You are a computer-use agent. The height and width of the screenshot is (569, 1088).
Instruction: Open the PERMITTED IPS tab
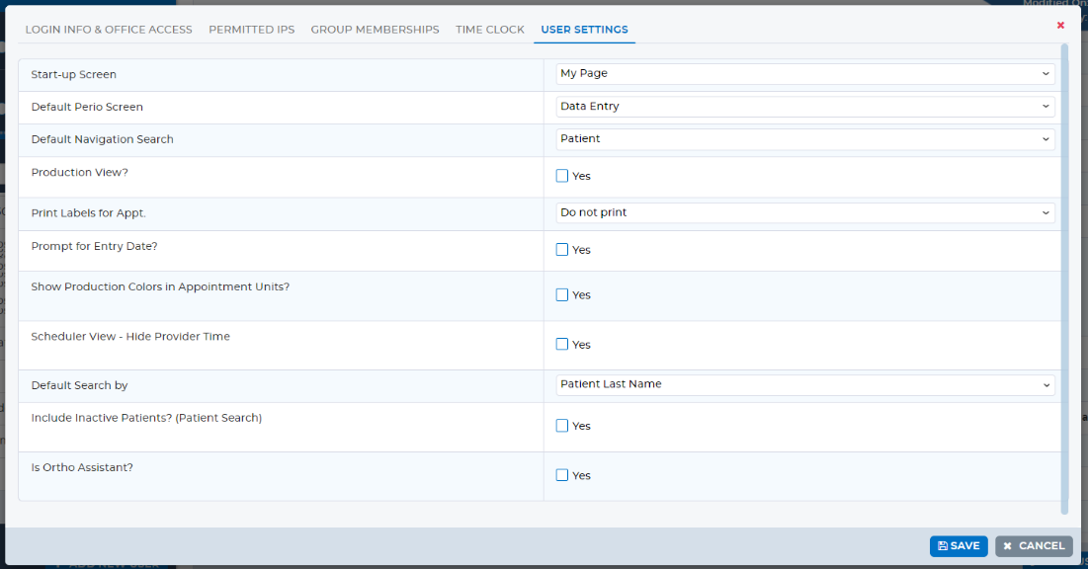252,30
